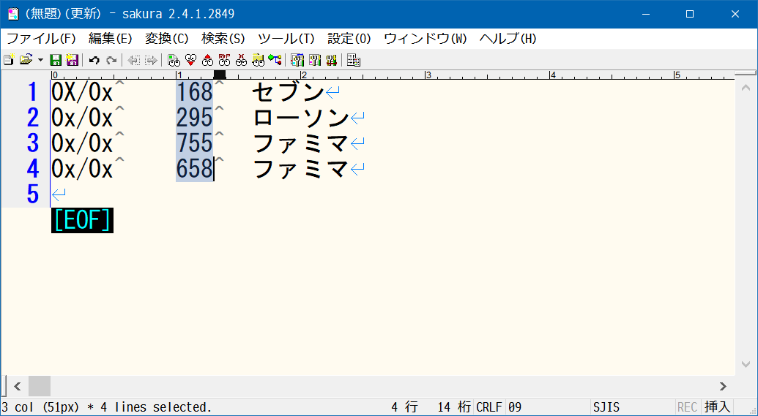Click selected number 168

pos(194,91)
